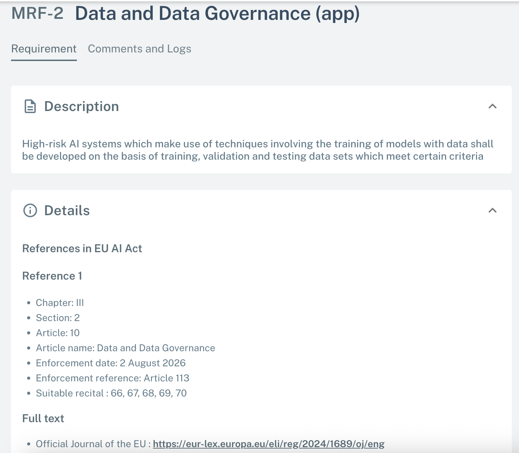
Task: Click the Description section heading
Action: pos(82,107)
